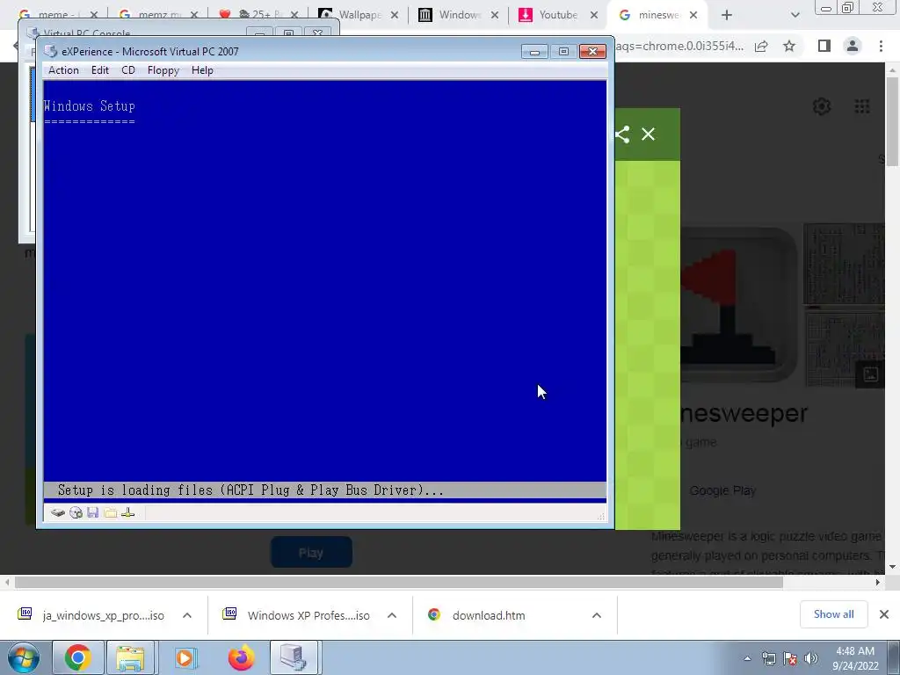The height and width of the screenshot is (675, 900).
Task: Open Windows Media Player from taskbar
Action: pos(185,657)
